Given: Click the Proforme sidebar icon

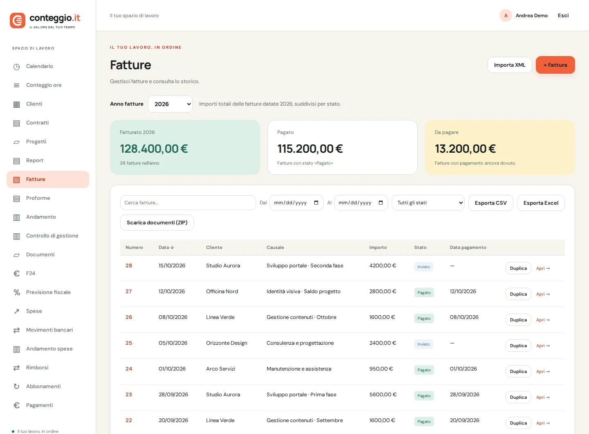Looking at the screenshot, I should tap(16, 199).
